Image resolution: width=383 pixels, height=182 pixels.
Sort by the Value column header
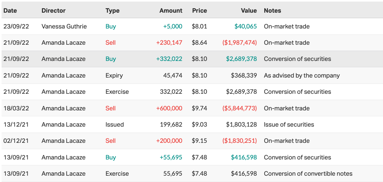248,11
